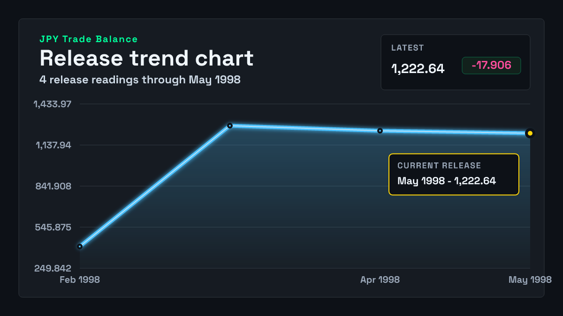Select the Apr 1998 axis label
Screen dimensions: 563x316
click(380, 279)
